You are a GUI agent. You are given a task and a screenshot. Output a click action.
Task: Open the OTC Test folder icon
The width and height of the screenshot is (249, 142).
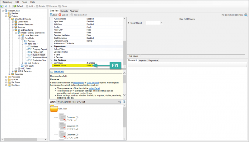click(54, 109)
